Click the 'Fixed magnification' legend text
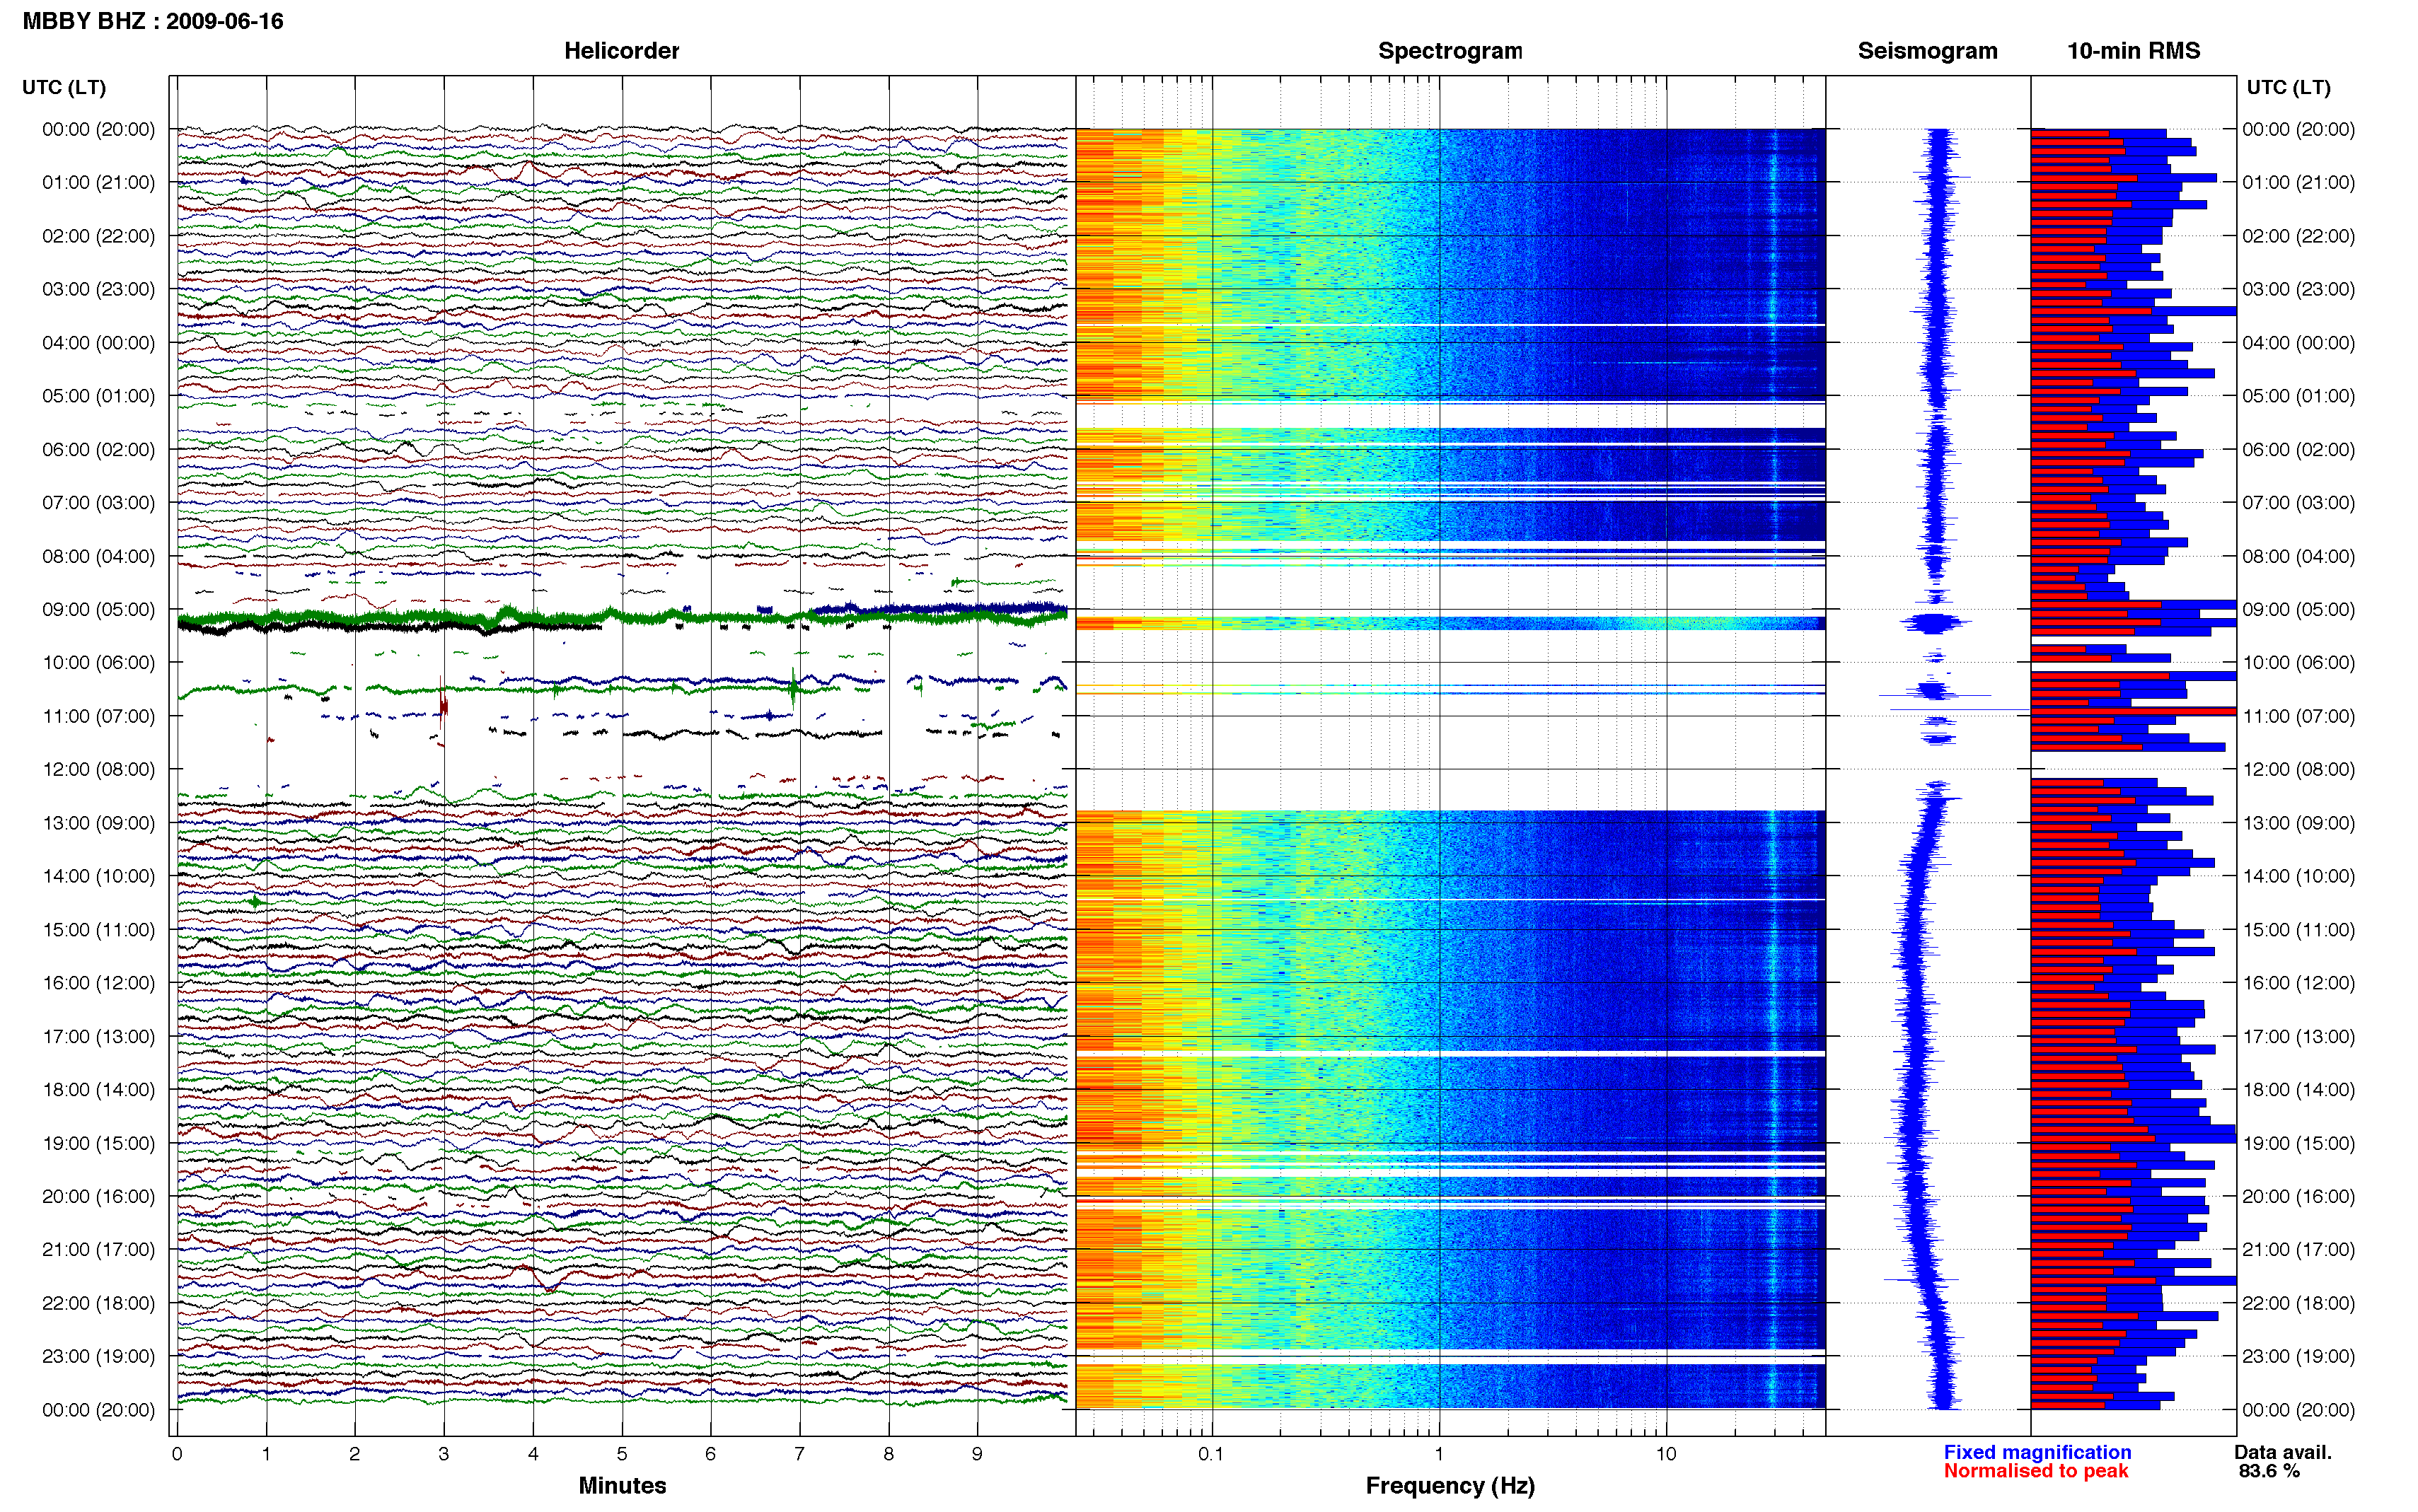 point(2037,1452)
